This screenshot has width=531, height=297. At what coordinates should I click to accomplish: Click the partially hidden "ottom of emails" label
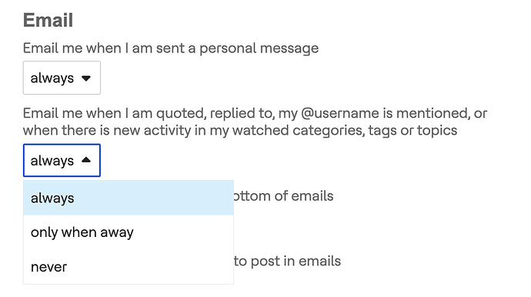tap(283, 196)
